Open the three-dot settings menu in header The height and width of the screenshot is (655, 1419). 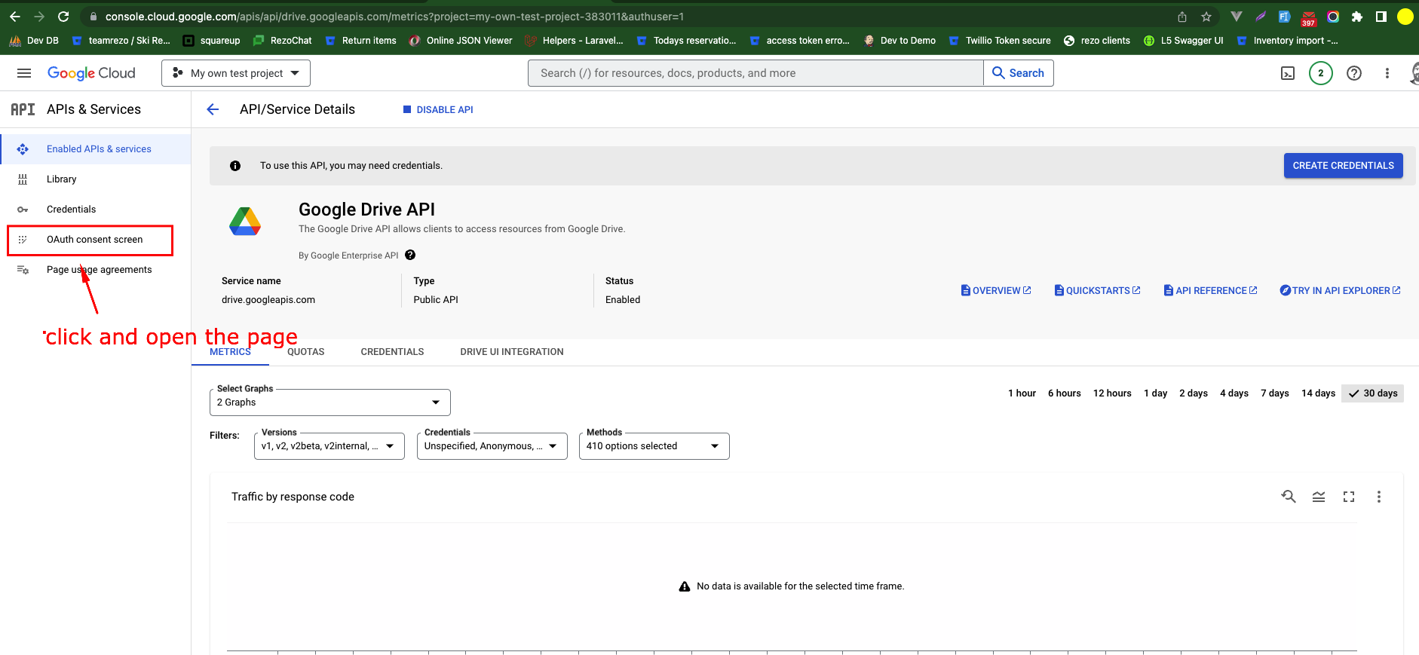pyautogui.click(x=1387, y=73)
